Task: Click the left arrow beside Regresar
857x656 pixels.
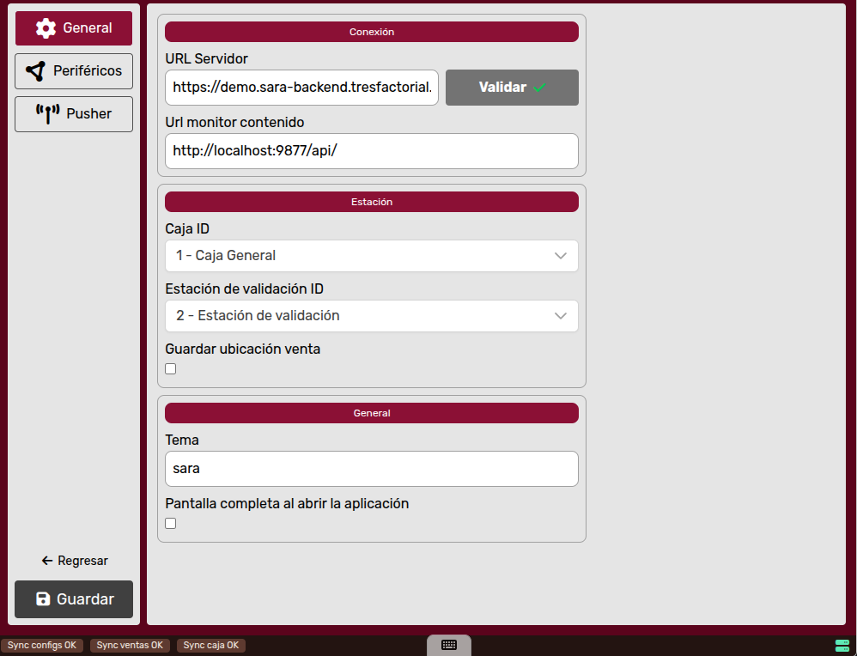Action: coord(47,561)
